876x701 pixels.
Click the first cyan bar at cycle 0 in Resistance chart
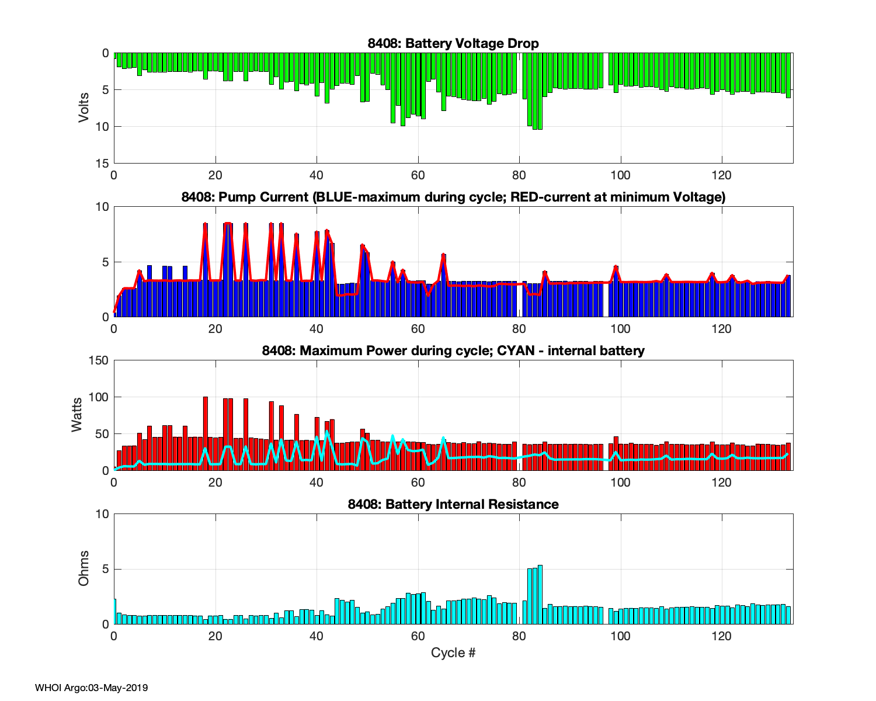coord(115,612)
